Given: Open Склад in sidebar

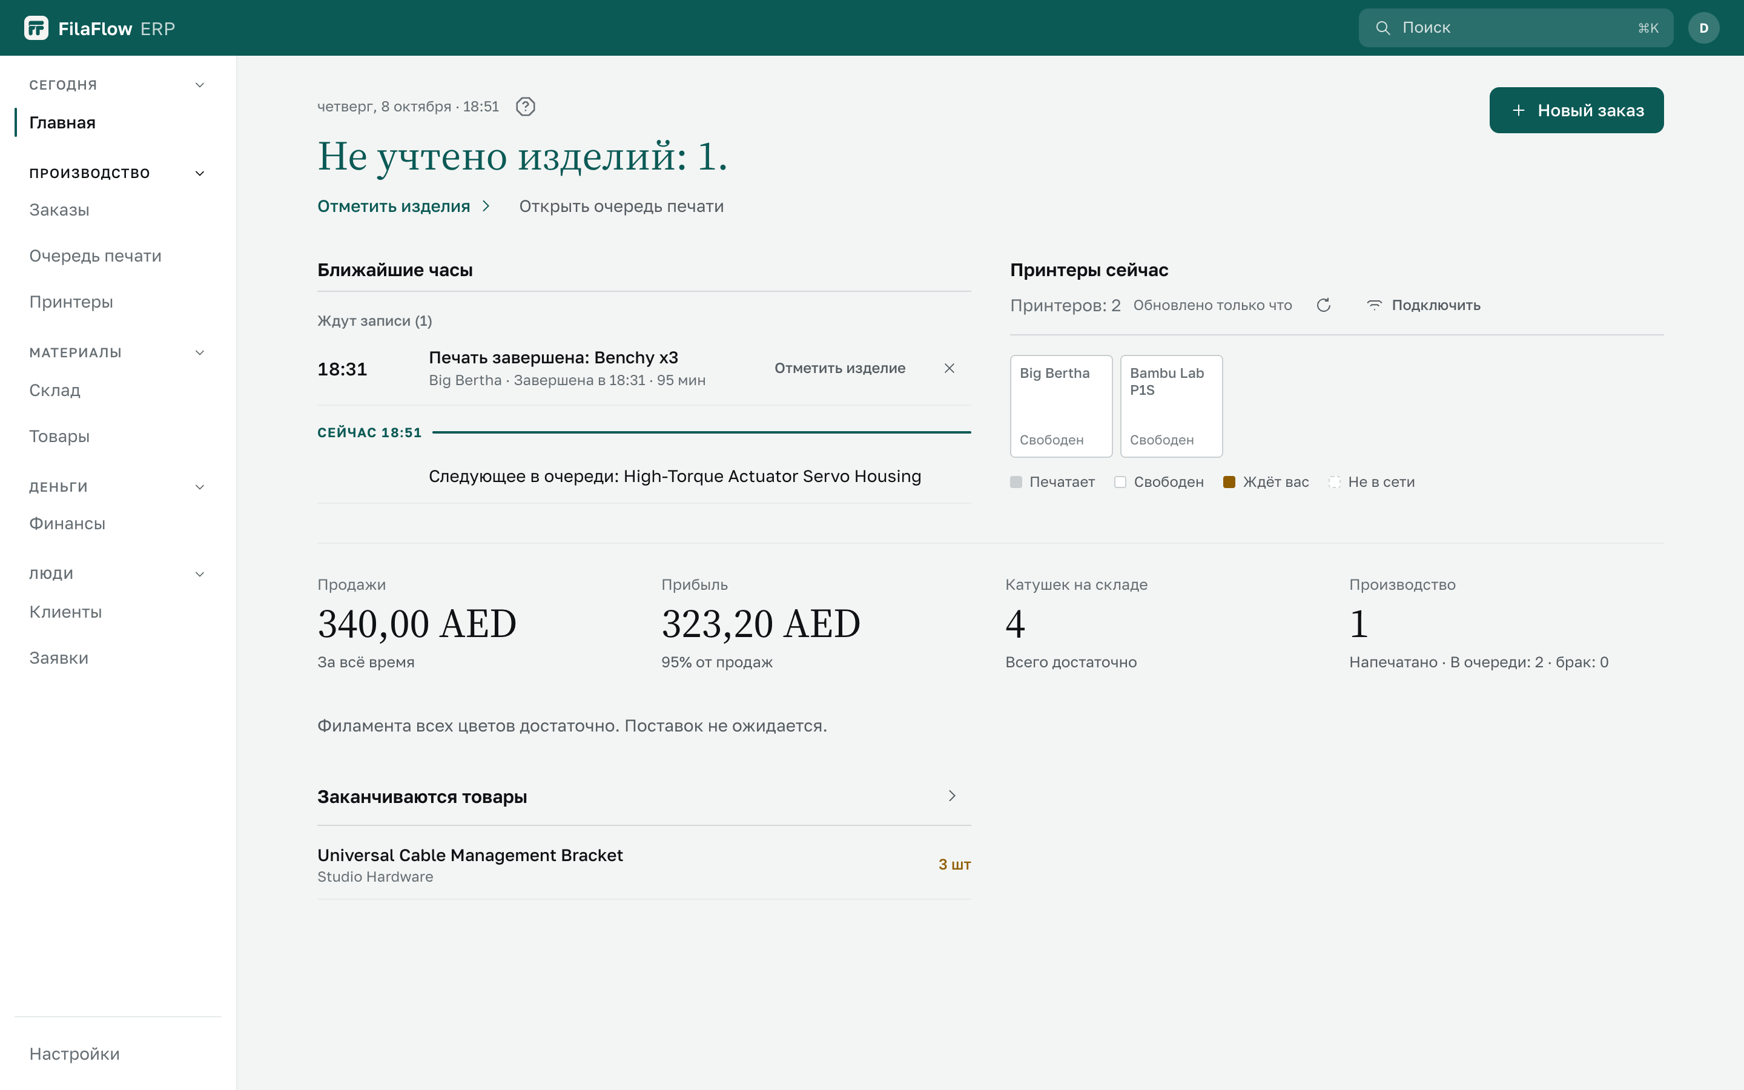Looking at the screenshot, I should pos(117,390).
